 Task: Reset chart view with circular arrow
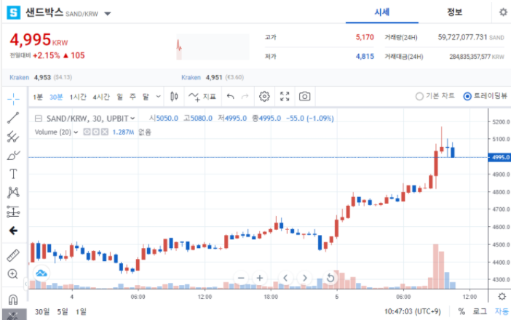point(330,278)
